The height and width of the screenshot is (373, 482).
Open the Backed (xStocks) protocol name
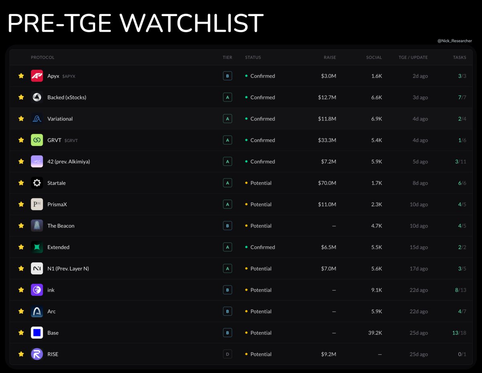67,97
